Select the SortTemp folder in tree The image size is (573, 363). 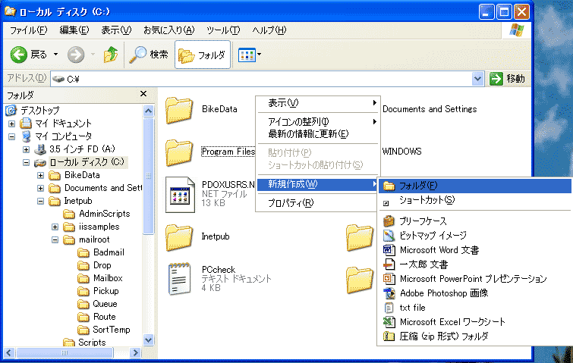coord(111,330)
